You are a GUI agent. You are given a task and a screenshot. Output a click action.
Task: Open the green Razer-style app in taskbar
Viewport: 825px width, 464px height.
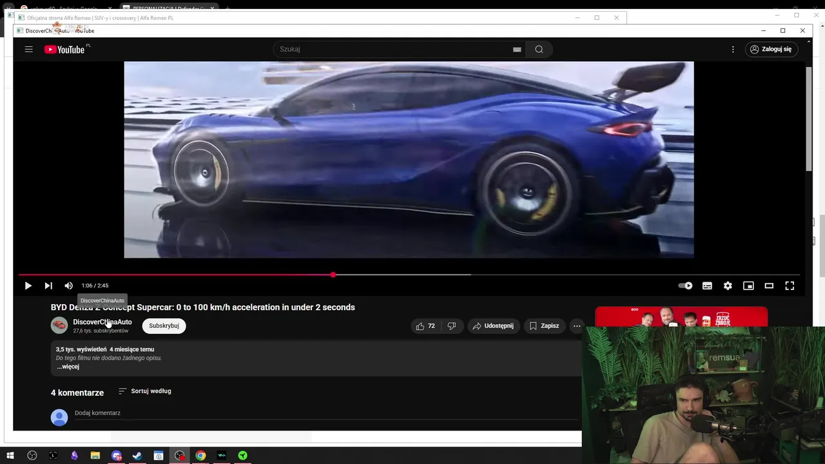pos(242,456)
